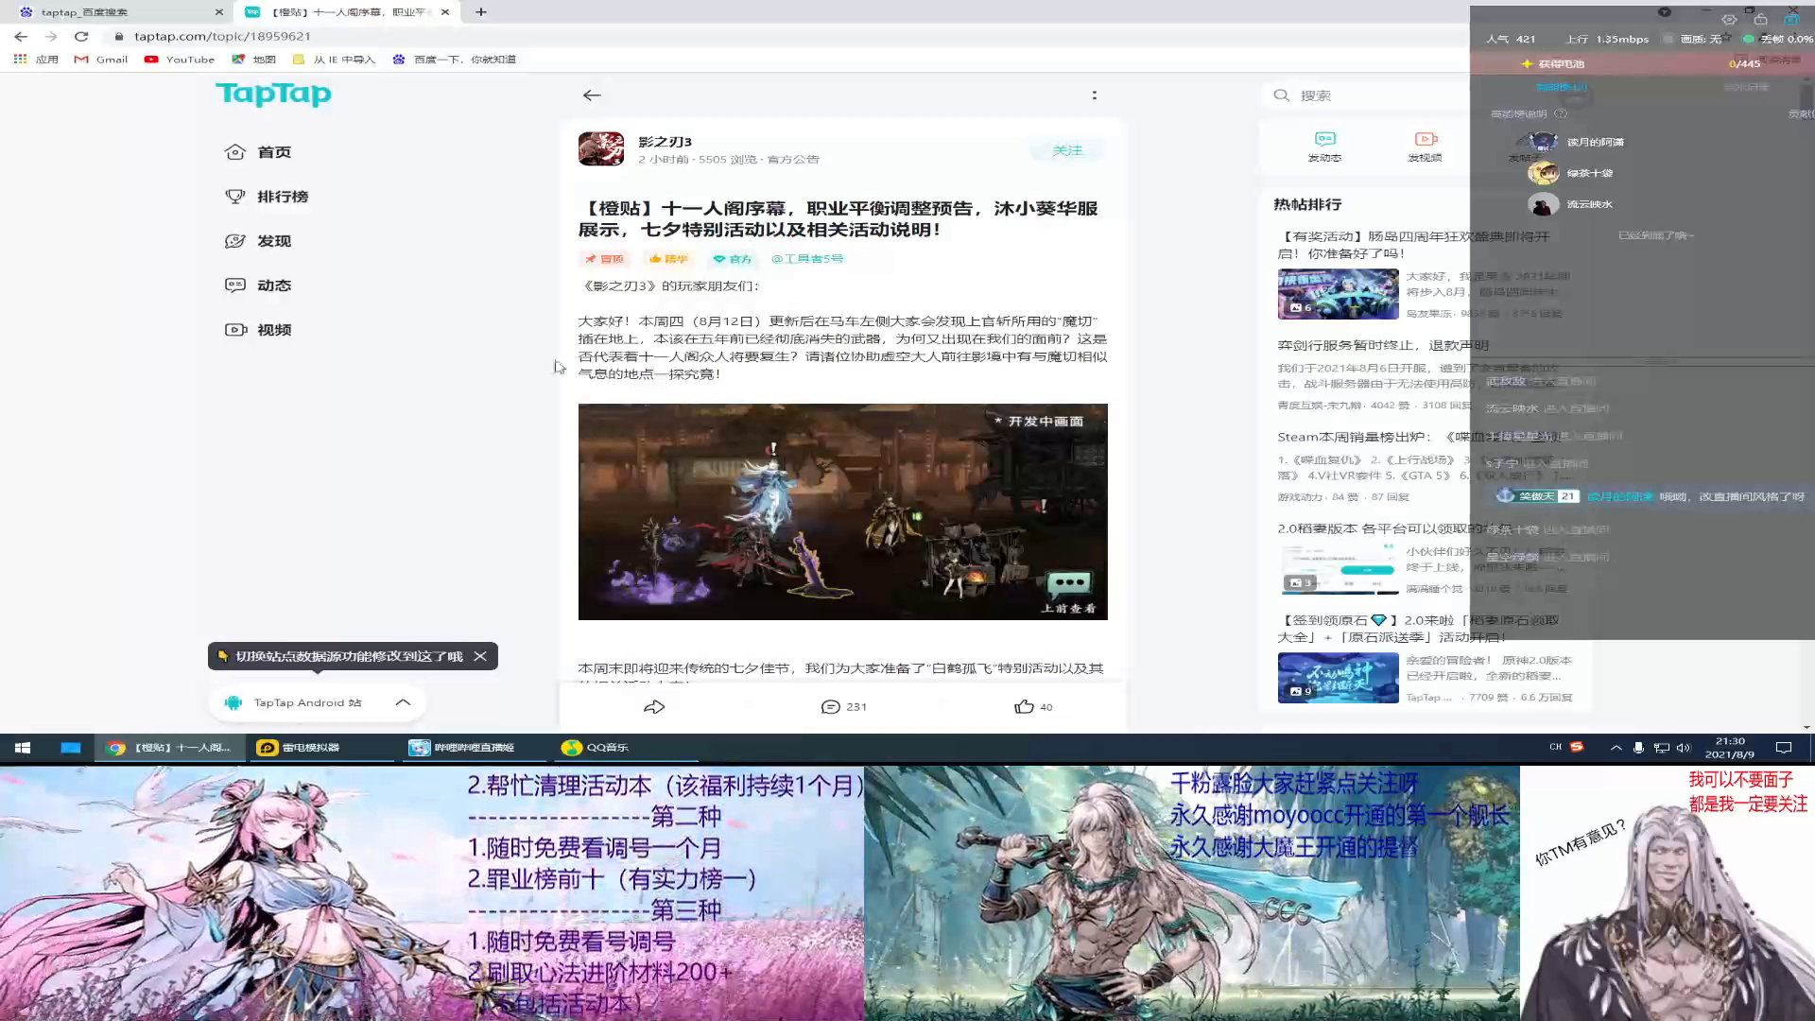
Task: Click the 置顶 tag
Action: point(604,258)
